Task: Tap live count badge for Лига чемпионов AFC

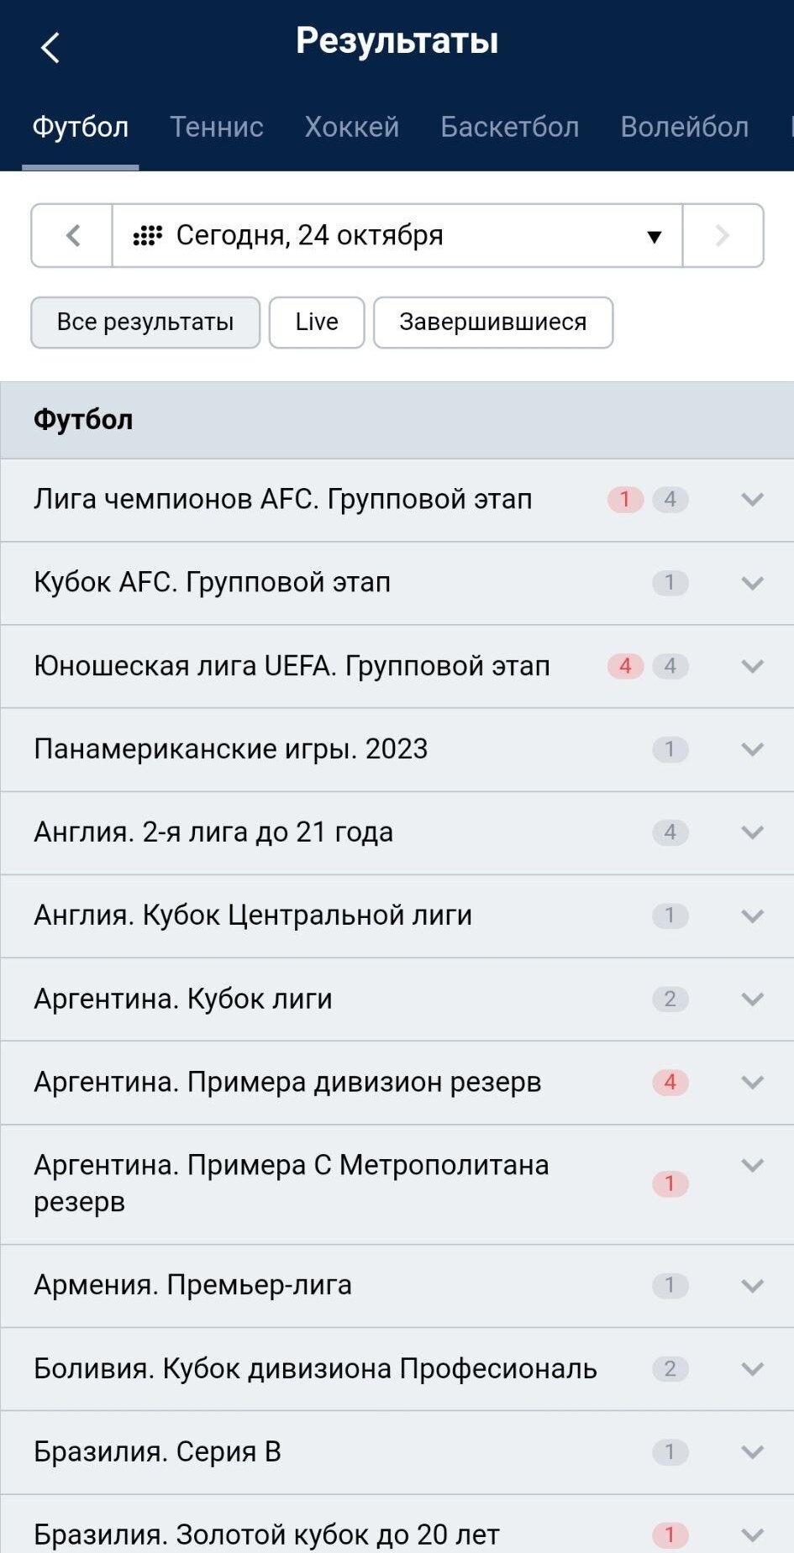Action: pyautogui.click(x=625, y=500)
